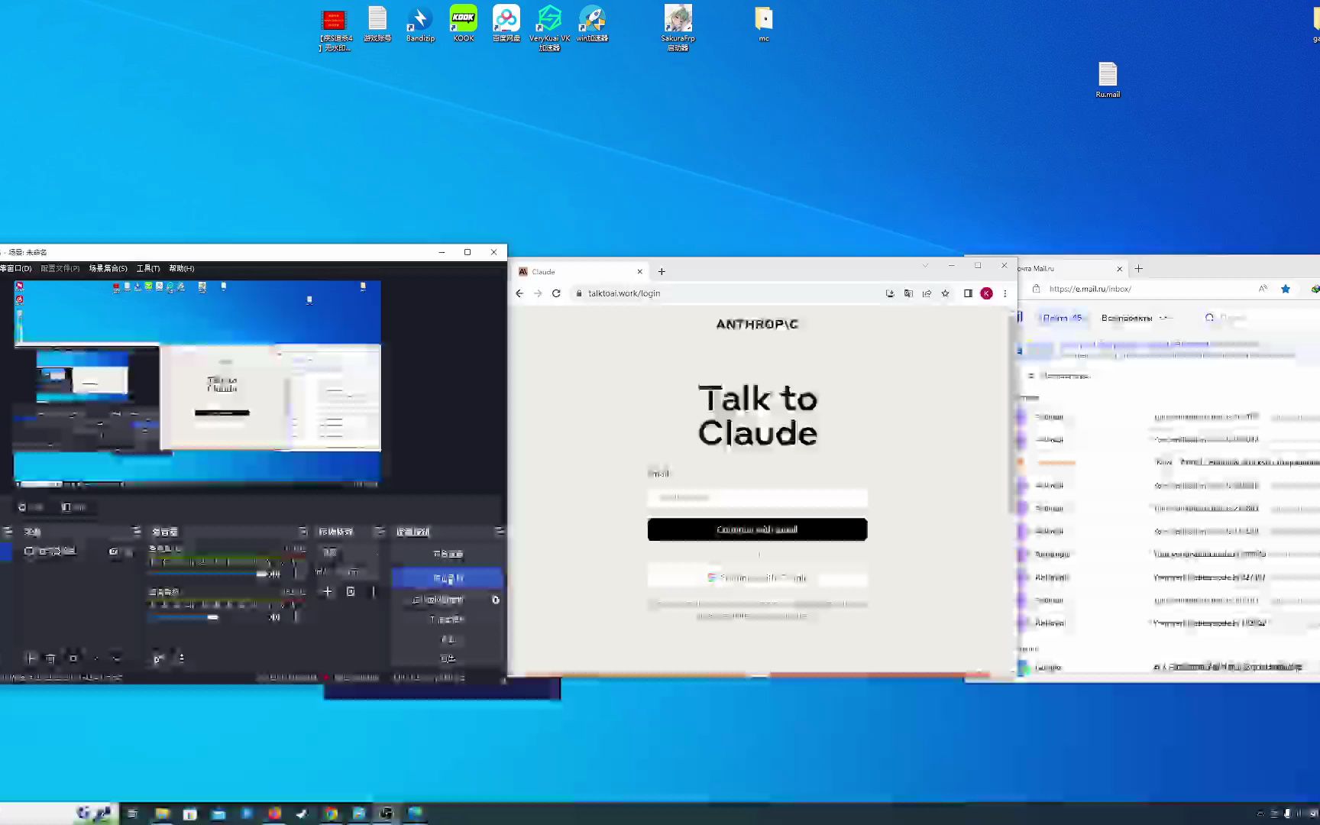Viewport: 1320px width, 825px height.
Task: Select Почта 45 tab in Mail.ru
Action: [x=1062, y=318]
